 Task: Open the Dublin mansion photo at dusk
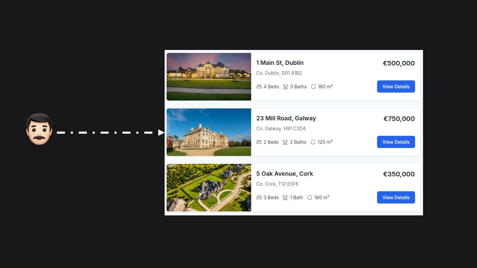pyautogui.click(x=209, y=77)
